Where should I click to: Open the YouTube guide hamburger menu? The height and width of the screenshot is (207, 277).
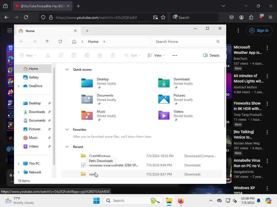(x=10, y=30)
